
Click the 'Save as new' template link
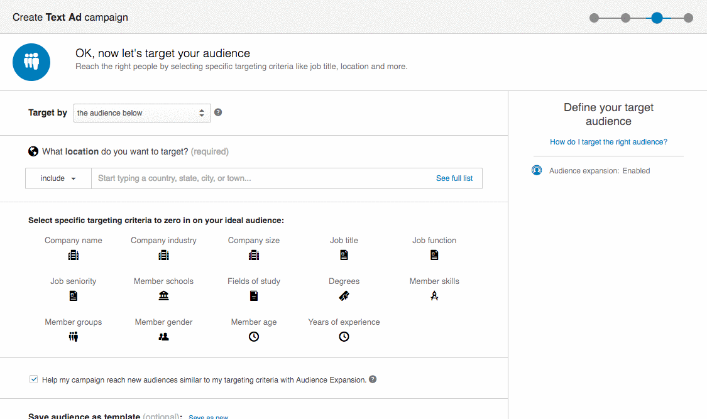pos(209,416)
